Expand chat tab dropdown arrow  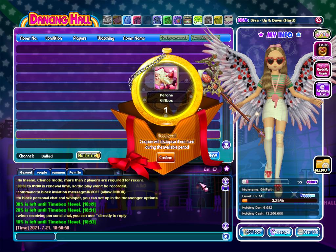tap(118, 172)
